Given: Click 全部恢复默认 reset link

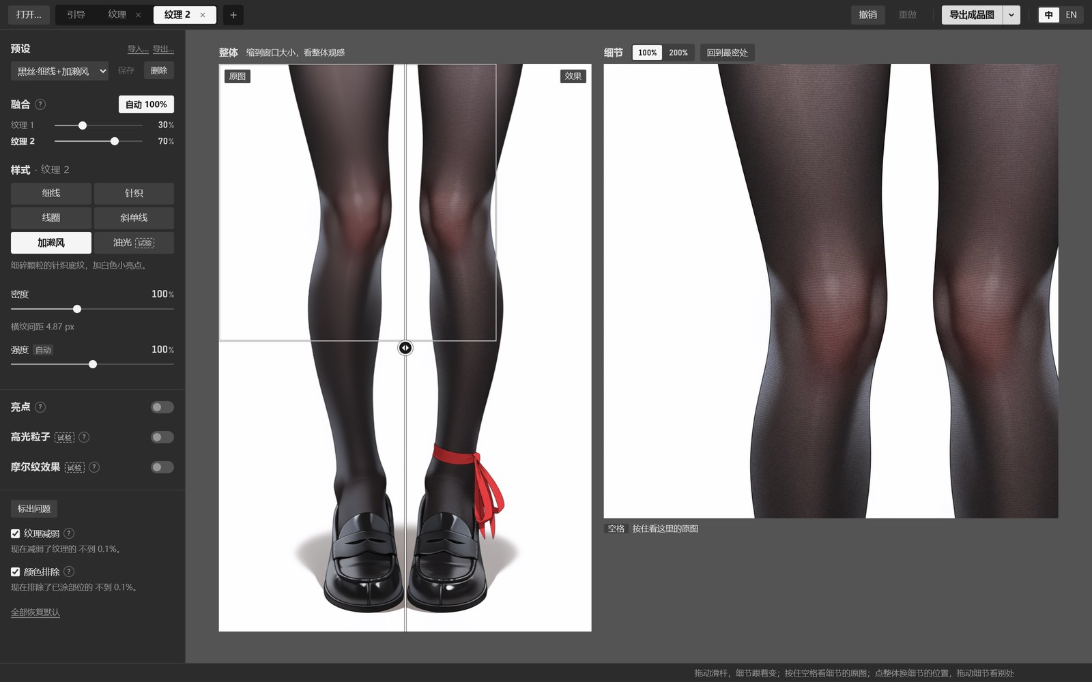Looking at the screenshot, I should coord(35,612).
